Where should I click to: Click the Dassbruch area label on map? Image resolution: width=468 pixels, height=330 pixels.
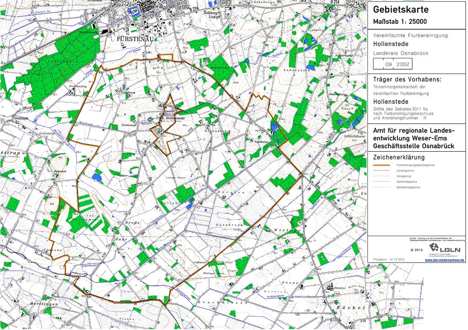pos(229,225)
